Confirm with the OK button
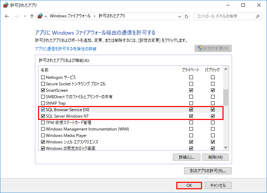This screenshot has height=193, width=267. coord(189,186)
